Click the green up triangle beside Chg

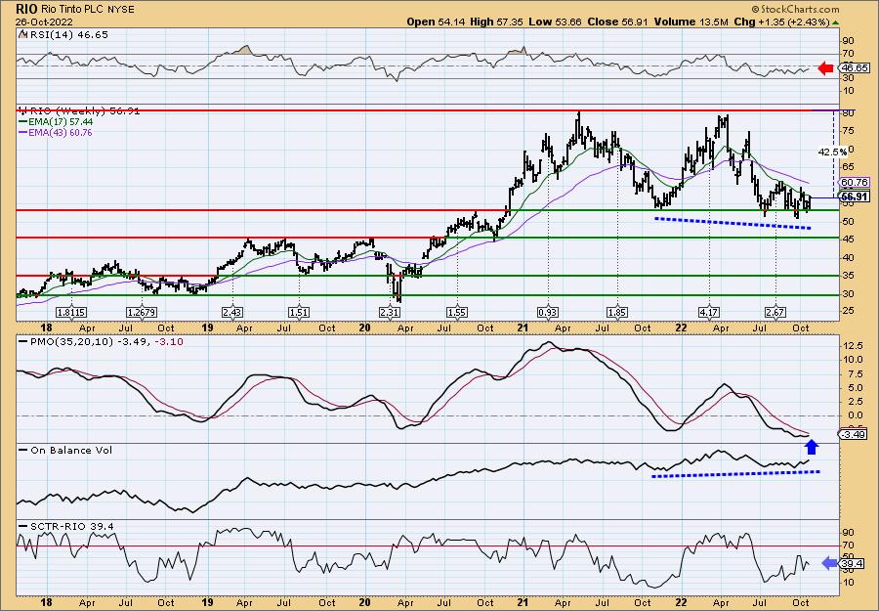[835, 22]
